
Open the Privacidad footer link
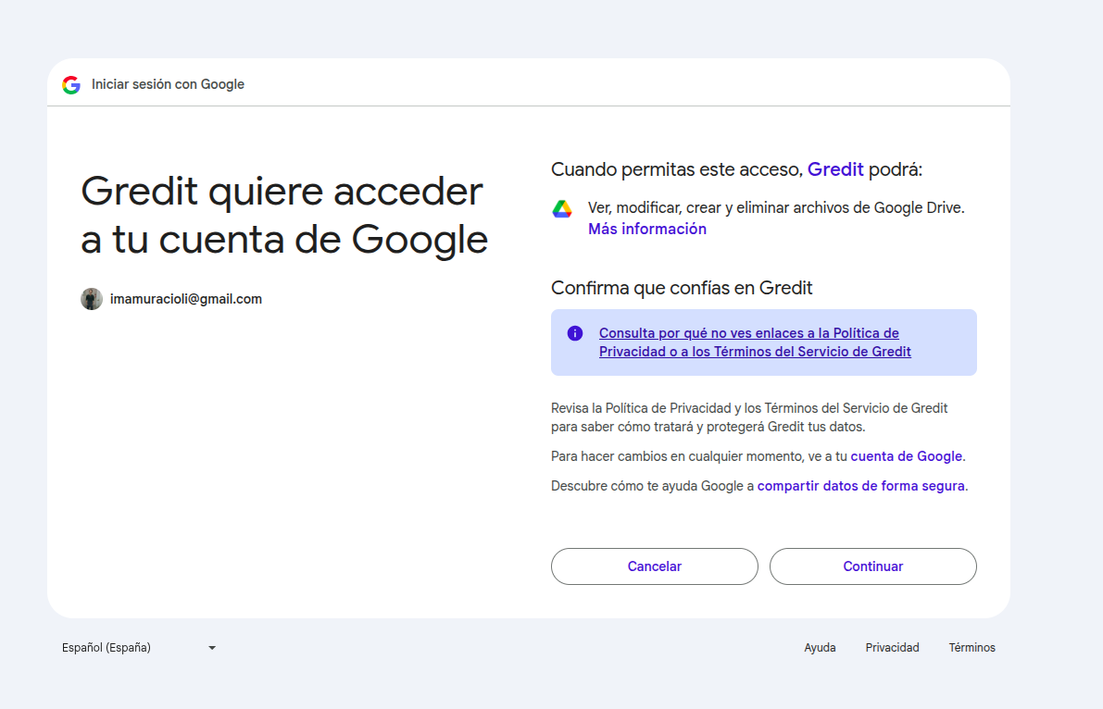click(x=892, y=648)
